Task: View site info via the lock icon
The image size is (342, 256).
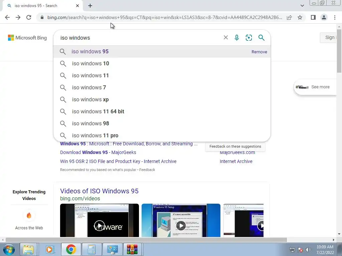Action: pyautogui.click(x=42, y=17)
